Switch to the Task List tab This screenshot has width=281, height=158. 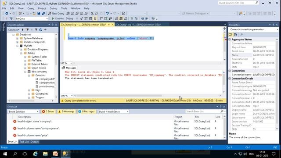[x=24, y=142]
